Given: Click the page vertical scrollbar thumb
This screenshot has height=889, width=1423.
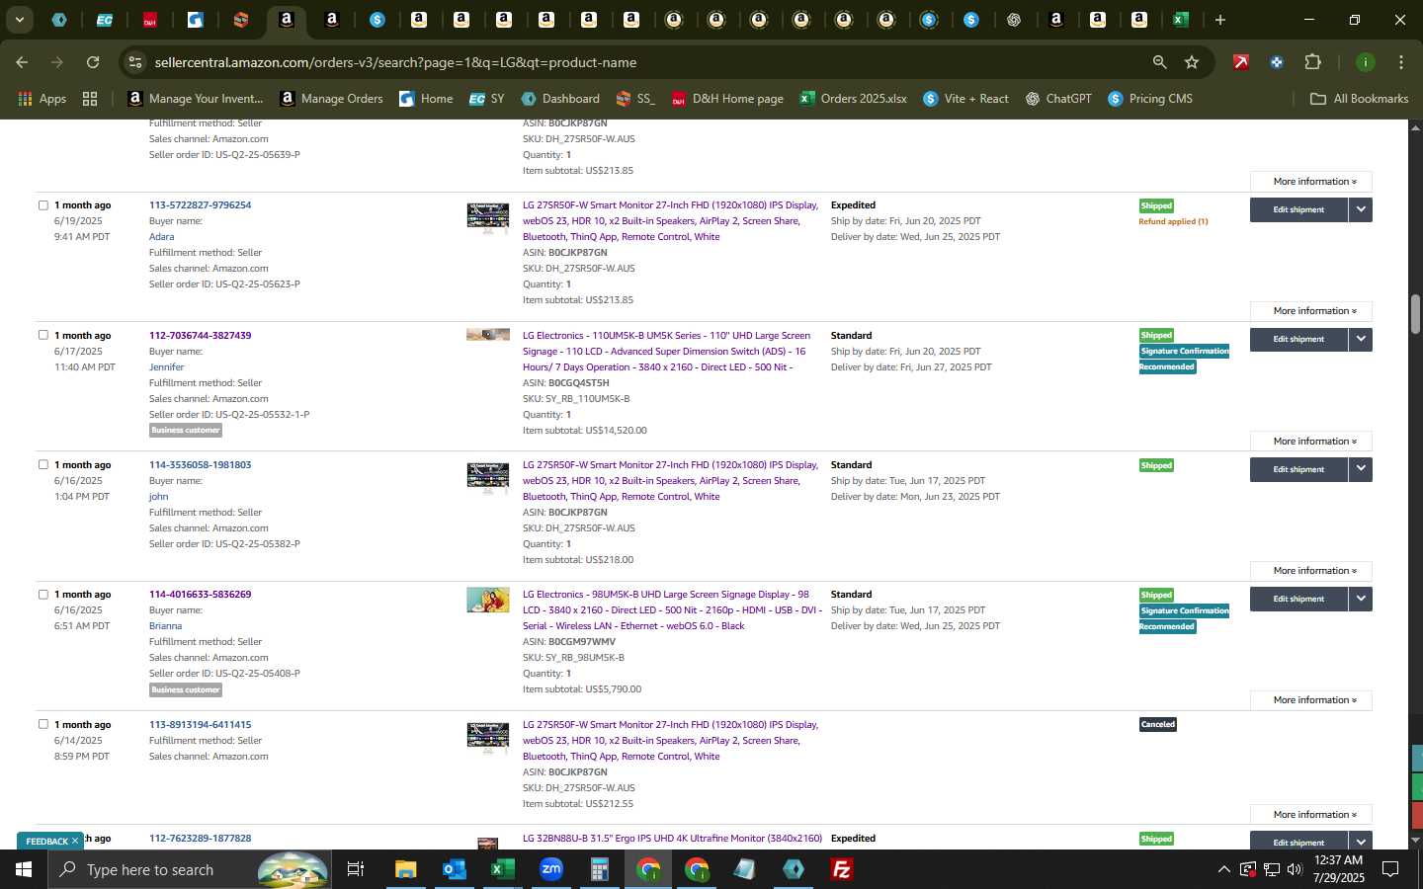Looking at the screenshot, I should click(x=1415, y=314).
